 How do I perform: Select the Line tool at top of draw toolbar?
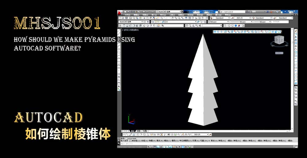tap(119, 31)
